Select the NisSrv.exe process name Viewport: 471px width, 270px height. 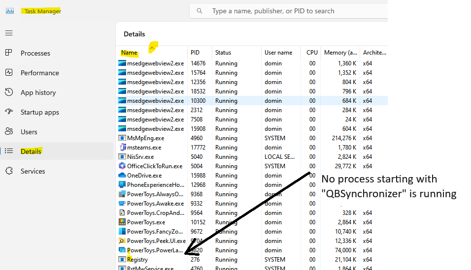140,156
